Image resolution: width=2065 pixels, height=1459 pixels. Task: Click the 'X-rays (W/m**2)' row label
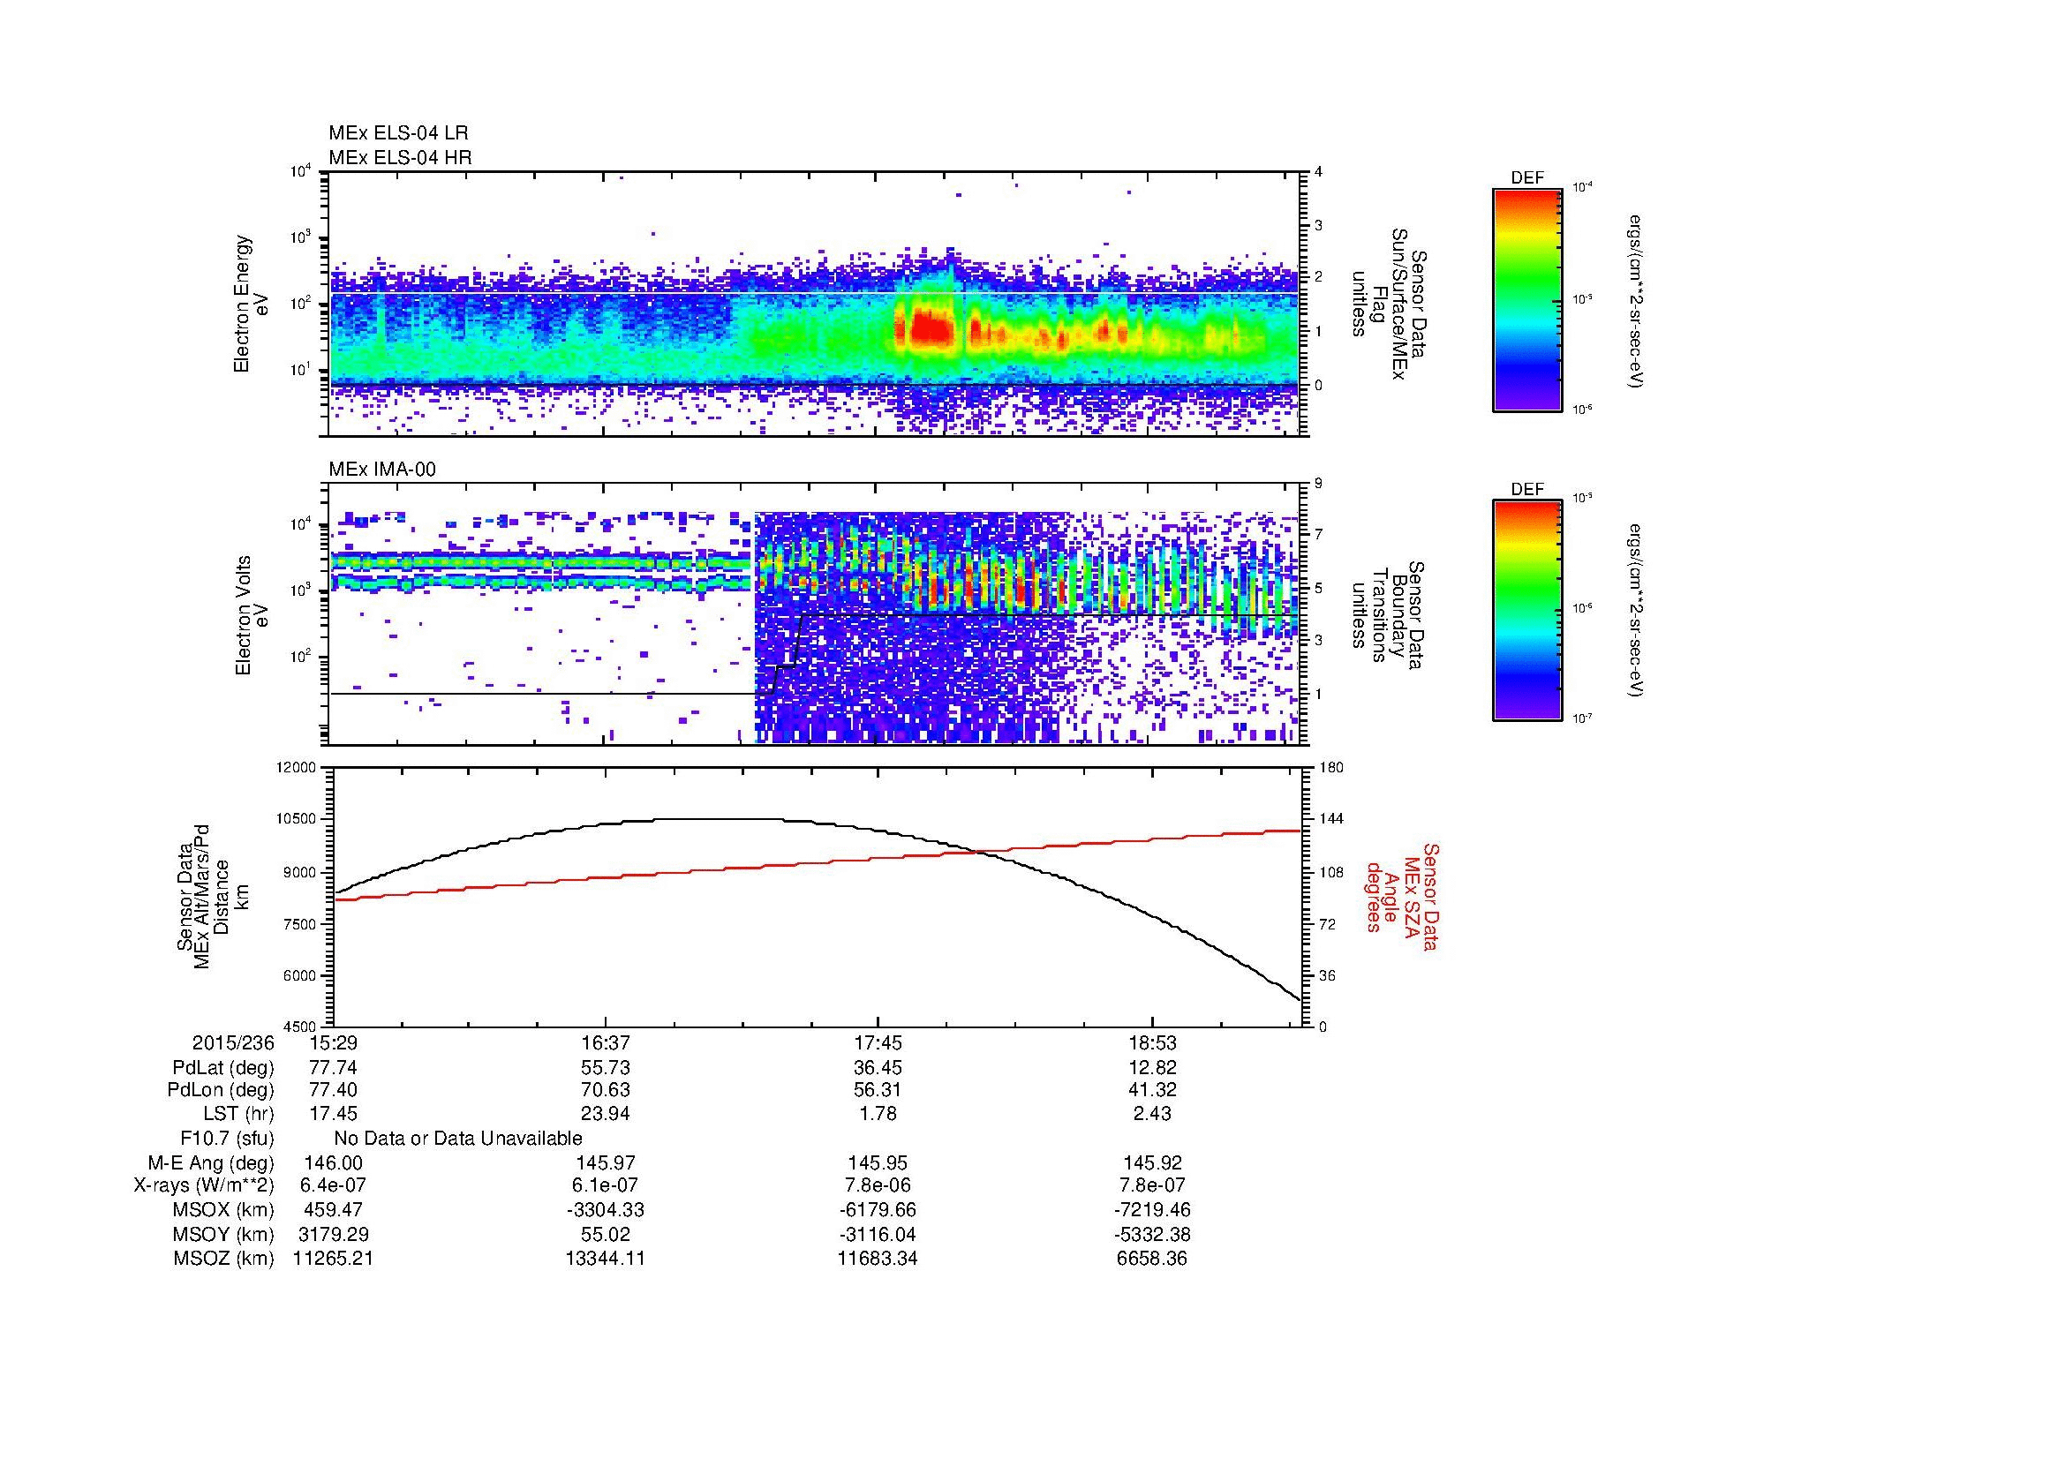click(x=203, y=1185)
